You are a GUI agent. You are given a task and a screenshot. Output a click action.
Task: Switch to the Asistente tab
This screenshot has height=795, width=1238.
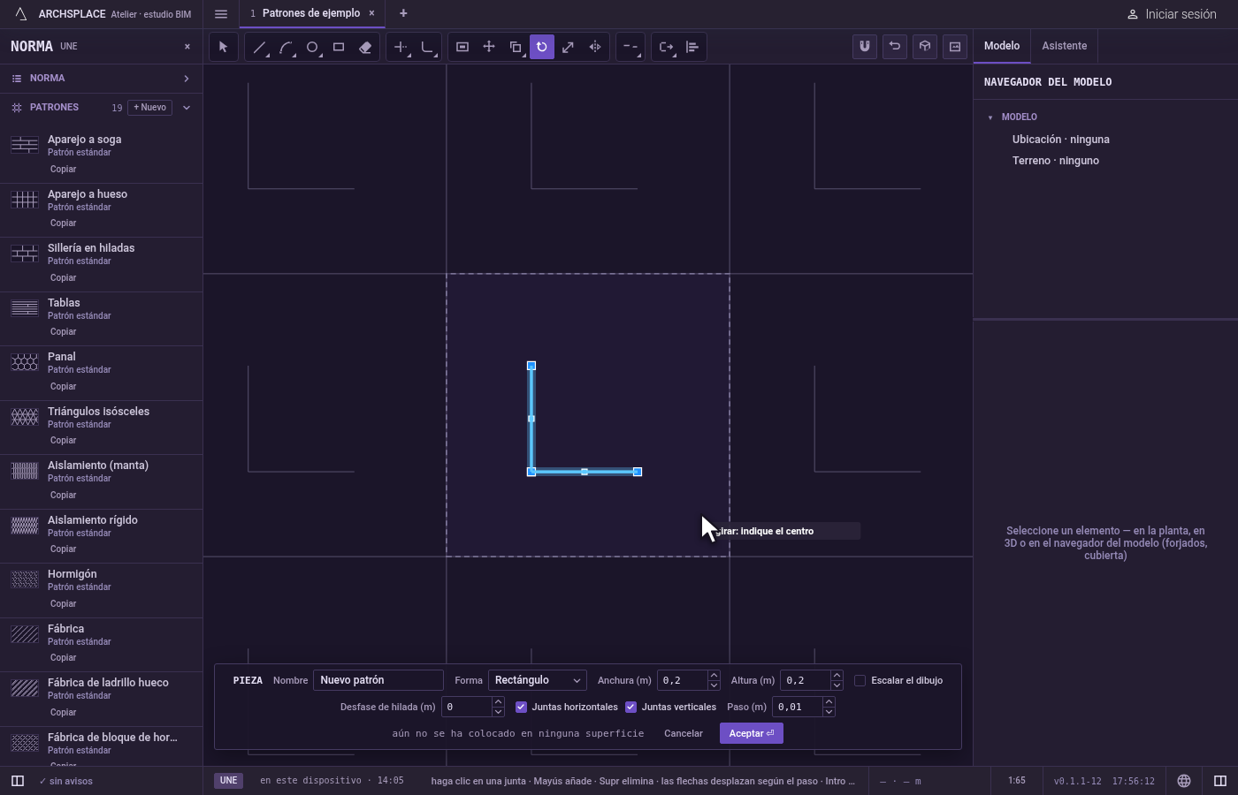tap(1064, 46)
